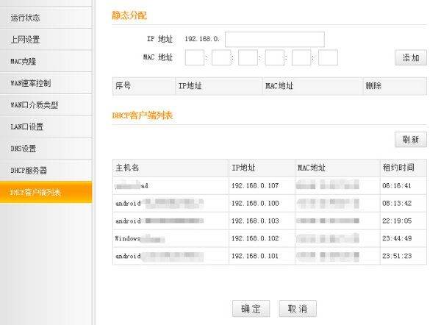Click the IP 地址 input field after 192.168.0.
The width and height of the screenshot is (441, 325).
(274, 39)
